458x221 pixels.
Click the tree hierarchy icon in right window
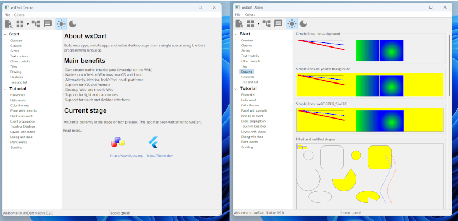(266, 23)
